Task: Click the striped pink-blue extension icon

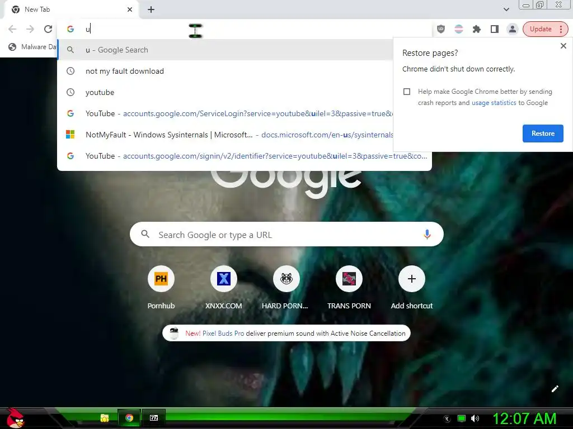Action: pyautogui.click(x=459, y=29)
